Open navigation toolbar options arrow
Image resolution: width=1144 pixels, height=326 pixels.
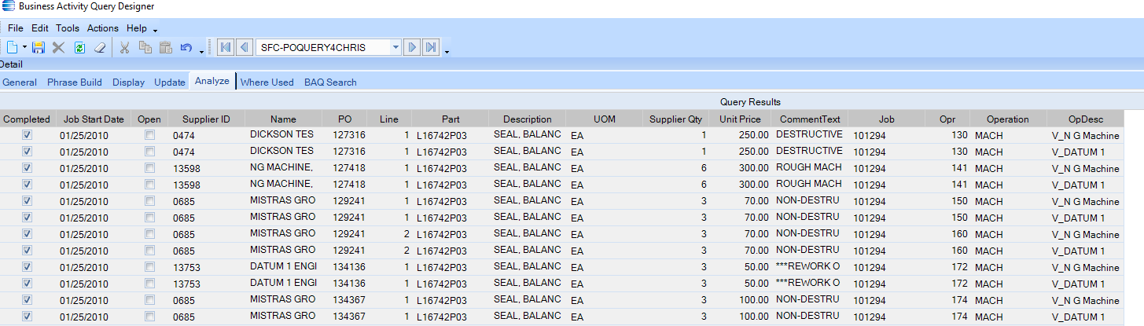[447, 52]
